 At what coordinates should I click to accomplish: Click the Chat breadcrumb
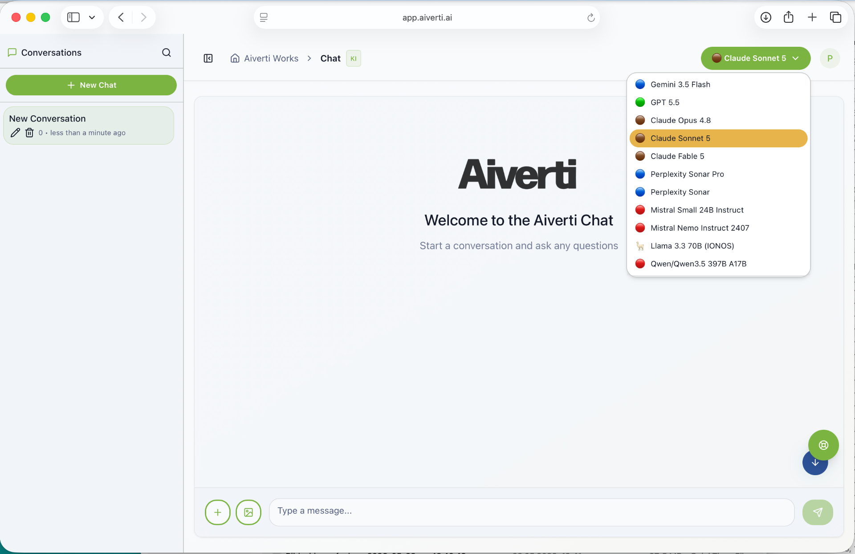[x=330, y=58]
